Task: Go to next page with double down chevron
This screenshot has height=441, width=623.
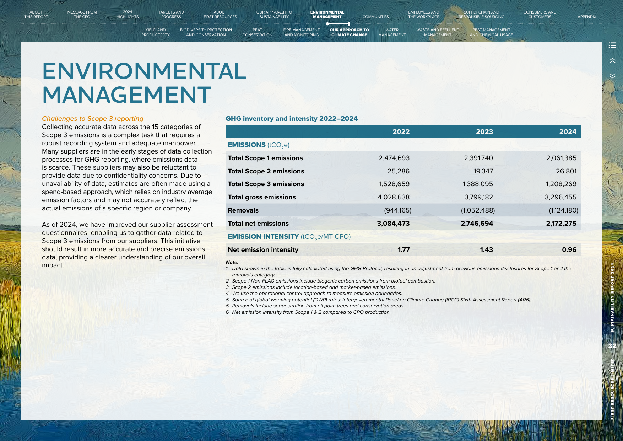Action: (612, 76)
